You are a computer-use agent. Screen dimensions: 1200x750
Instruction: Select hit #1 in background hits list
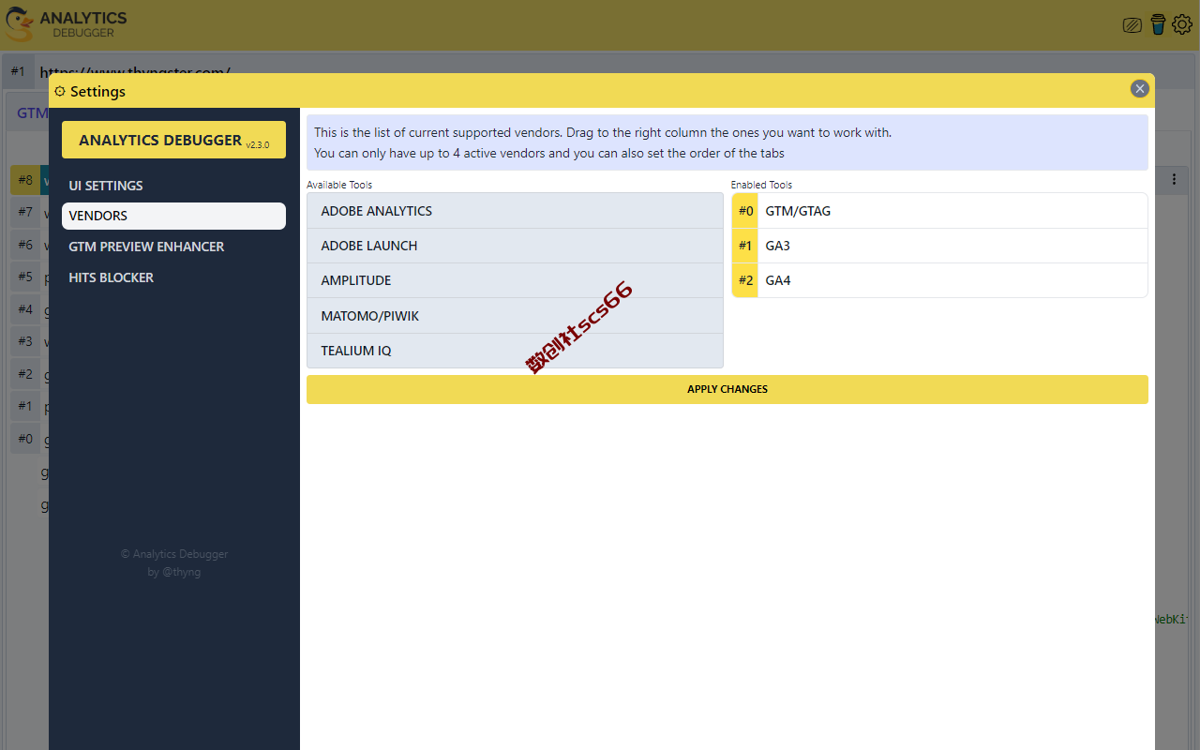pos(25,406)
